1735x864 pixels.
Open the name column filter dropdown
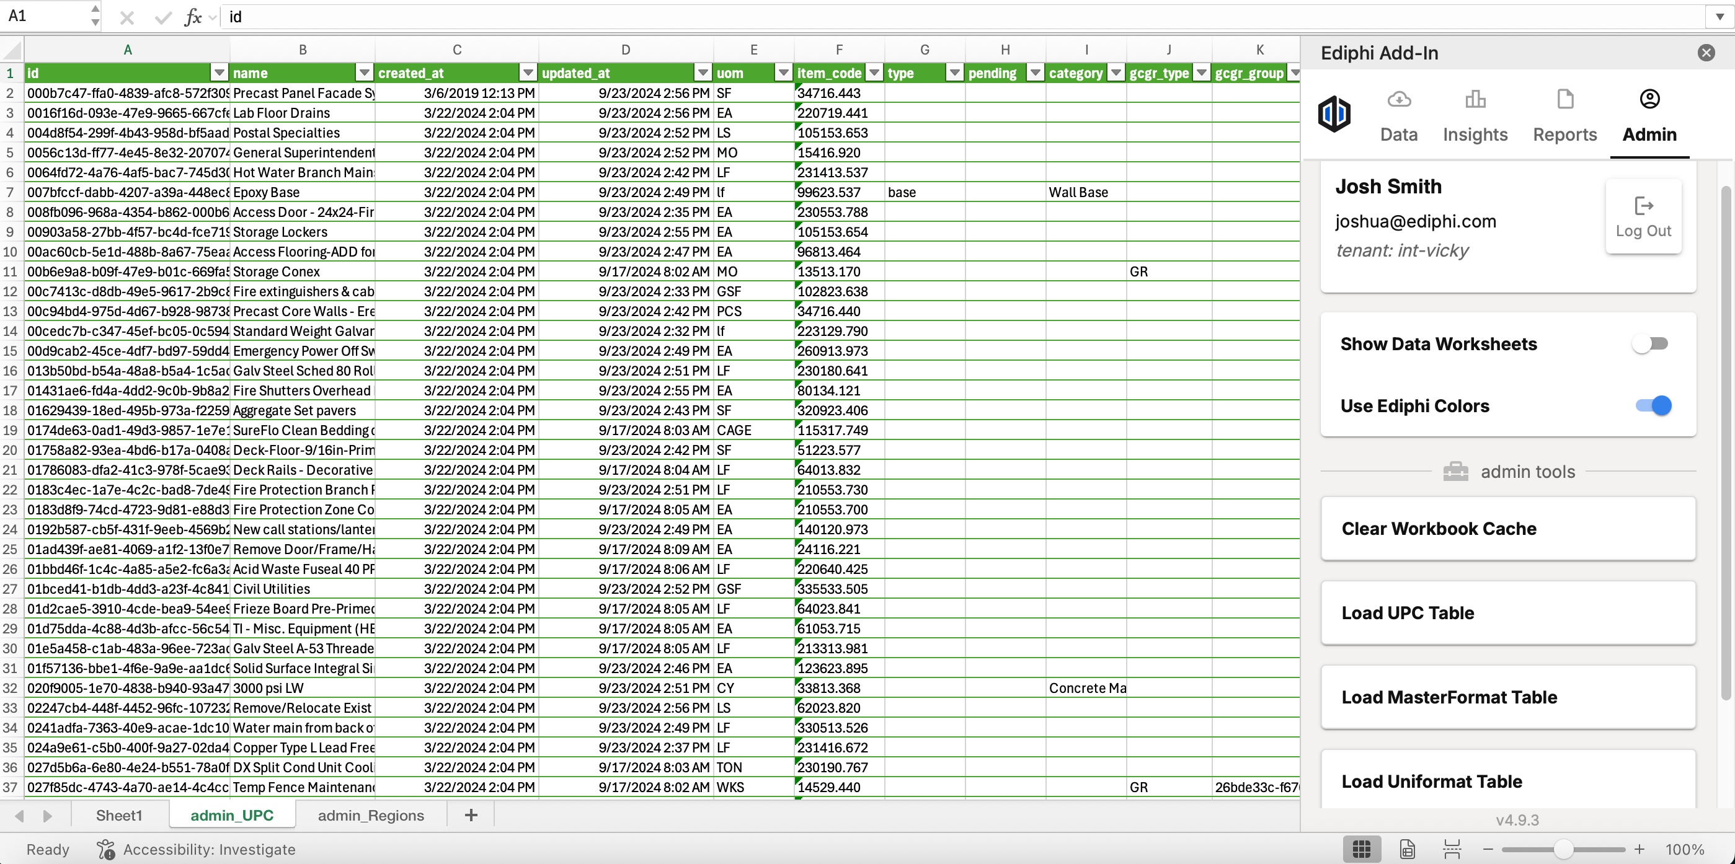(365, 73)
